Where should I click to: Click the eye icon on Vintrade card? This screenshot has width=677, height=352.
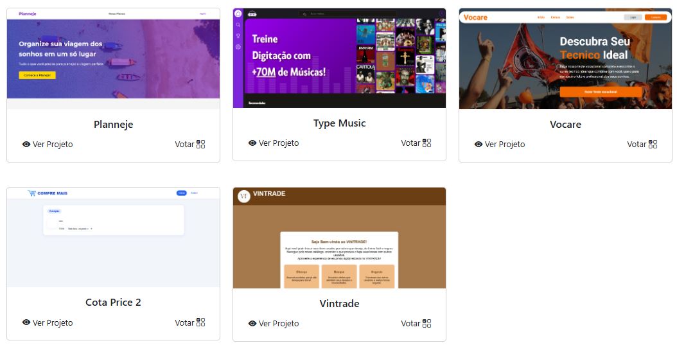coord(252,324)
